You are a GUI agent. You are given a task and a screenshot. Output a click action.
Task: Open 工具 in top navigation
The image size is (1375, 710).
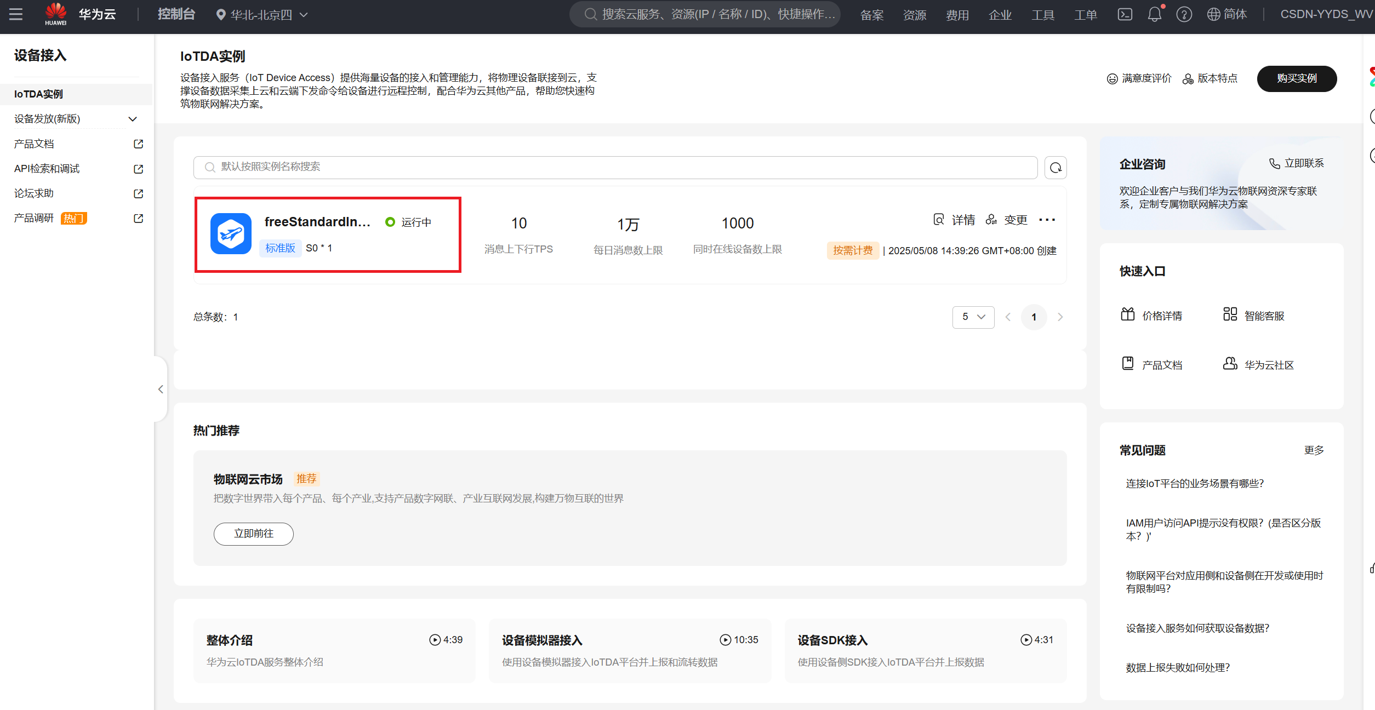point(1043,15)
